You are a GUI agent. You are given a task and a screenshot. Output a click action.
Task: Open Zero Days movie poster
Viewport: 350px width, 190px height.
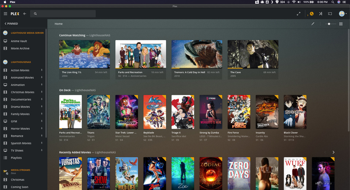coord(239,174)
